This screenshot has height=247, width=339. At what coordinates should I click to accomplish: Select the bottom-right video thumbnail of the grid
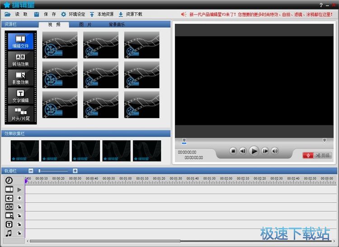142,104
